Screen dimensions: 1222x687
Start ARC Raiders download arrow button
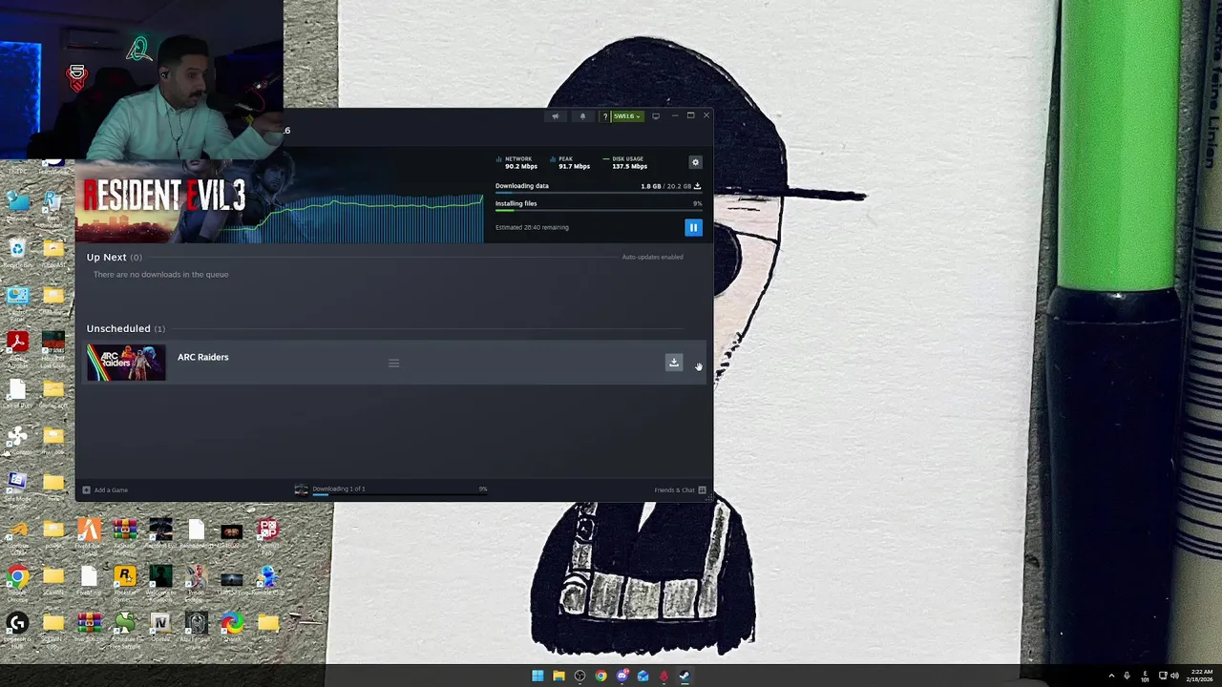coord(674,363)
